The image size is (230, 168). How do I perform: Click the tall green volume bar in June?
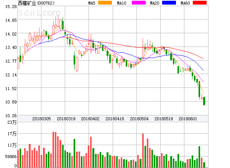click(x=199, y=157)
